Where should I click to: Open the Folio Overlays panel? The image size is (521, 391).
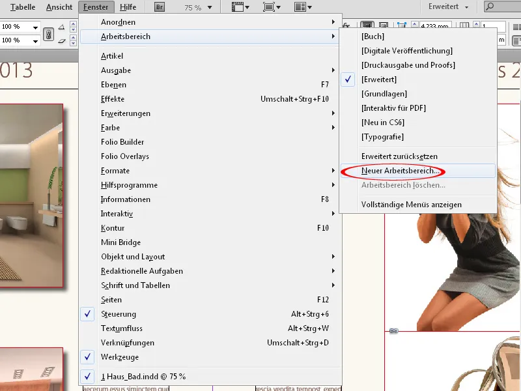211,156
